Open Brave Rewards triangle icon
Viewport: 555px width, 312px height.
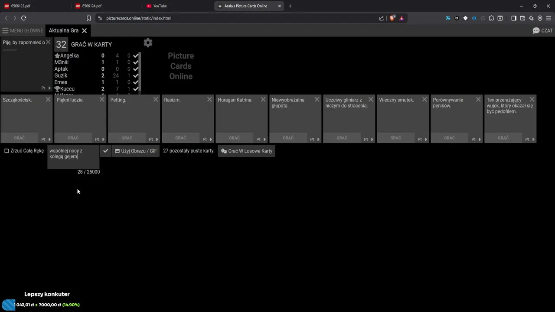click(402, 18)
